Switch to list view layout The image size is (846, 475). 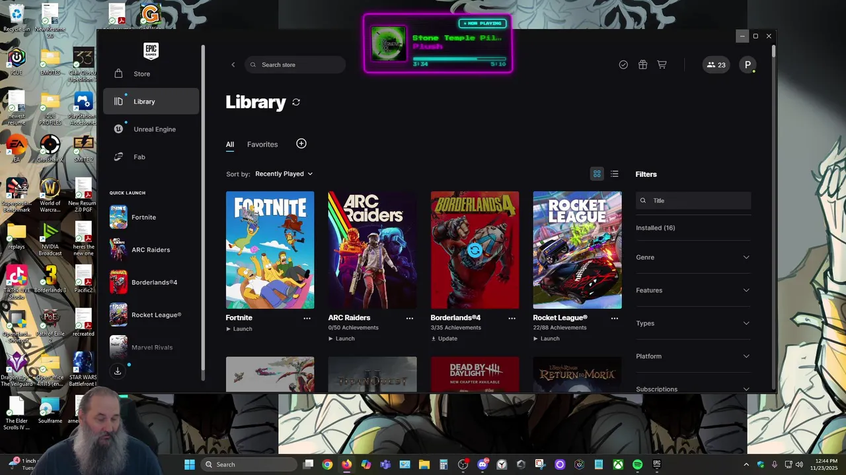pos(615,174)
